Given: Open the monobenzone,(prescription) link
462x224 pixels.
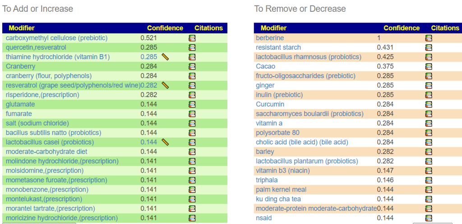Looking at the screenshot, I should point(47,190).
